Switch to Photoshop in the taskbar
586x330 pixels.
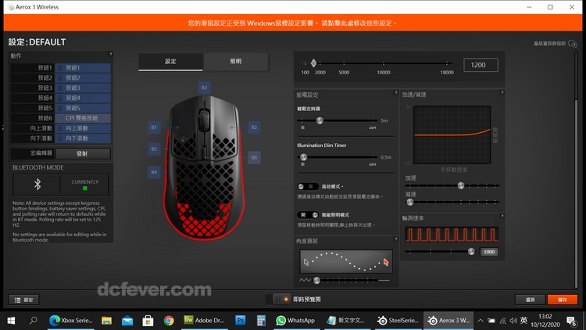click(241, 321)
